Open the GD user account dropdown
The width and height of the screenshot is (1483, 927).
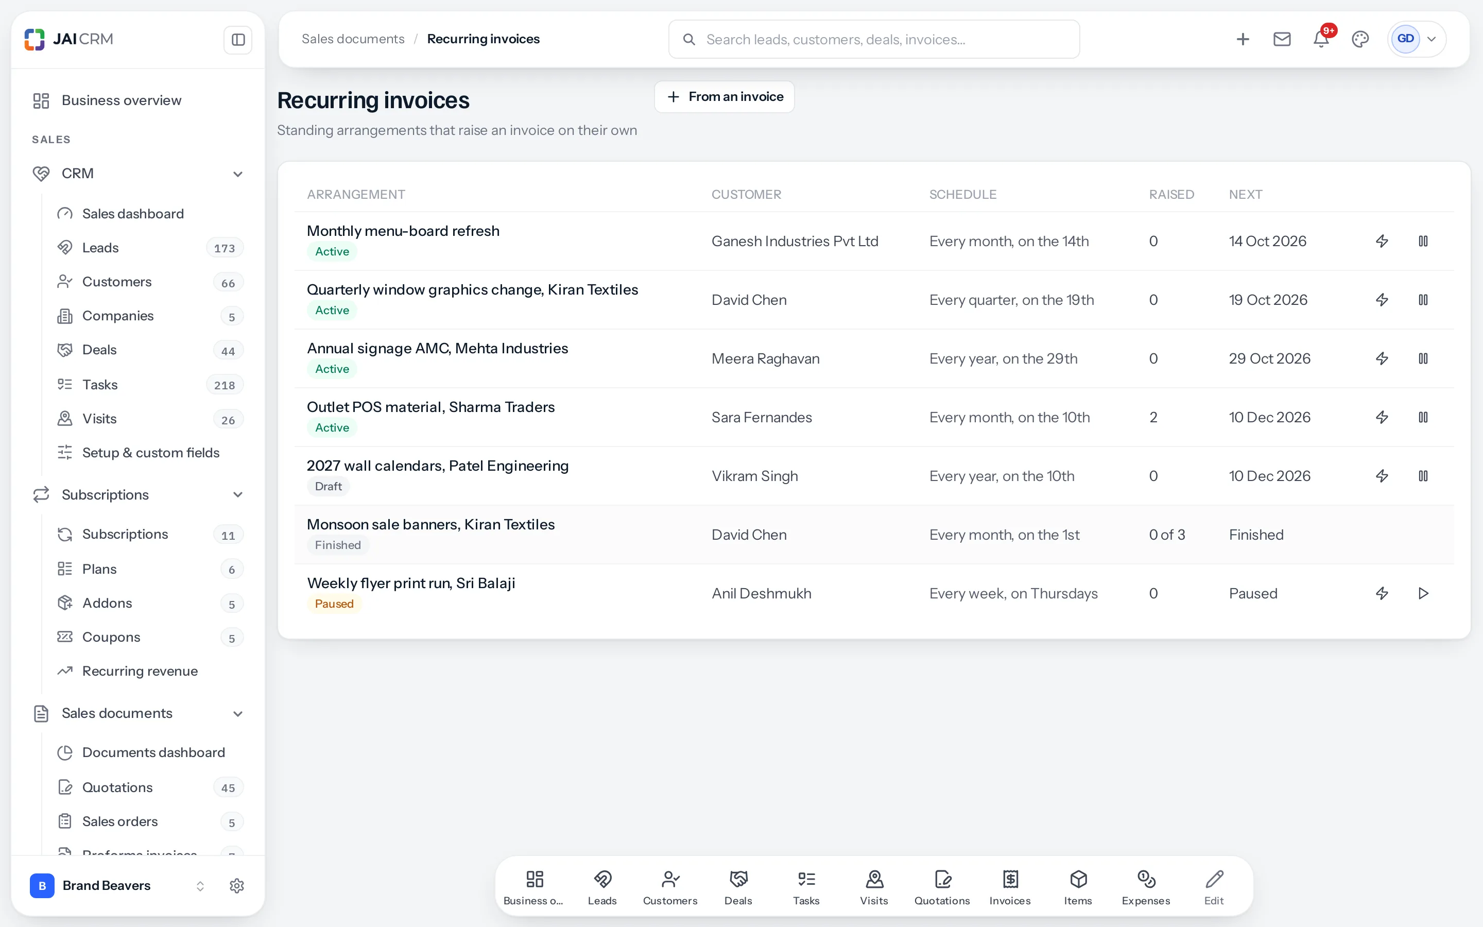1417,39
